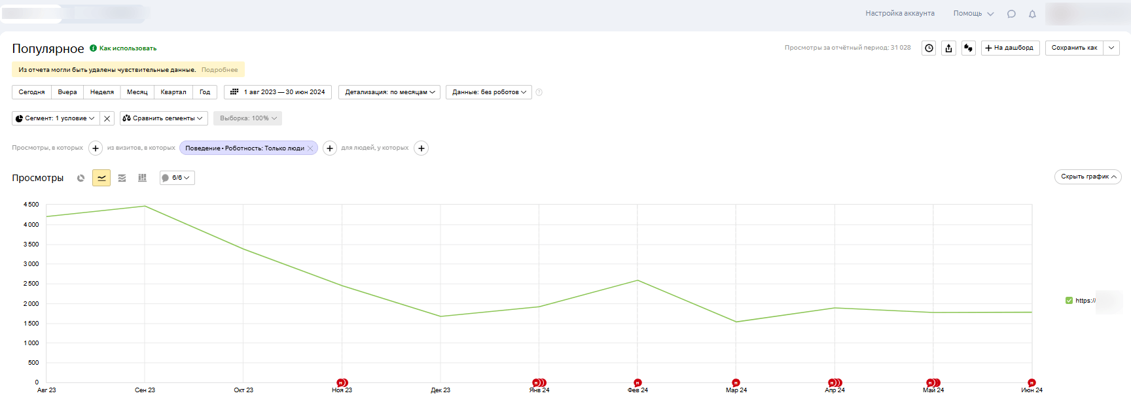Select the 'Неделя' period tab
Image resolution: width=1131 pixels, height=404 pixels.
(x=102, y=92)
